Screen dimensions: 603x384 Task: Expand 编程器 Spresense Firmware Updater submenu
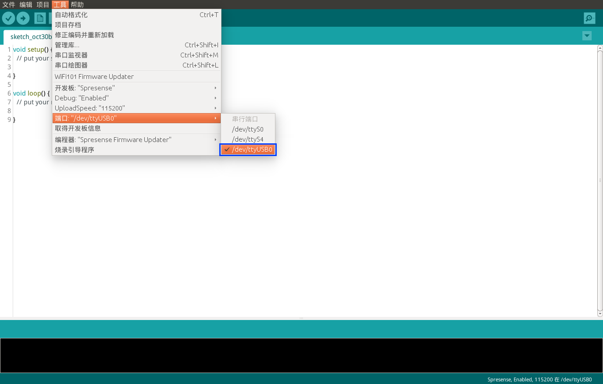(136, 140)
